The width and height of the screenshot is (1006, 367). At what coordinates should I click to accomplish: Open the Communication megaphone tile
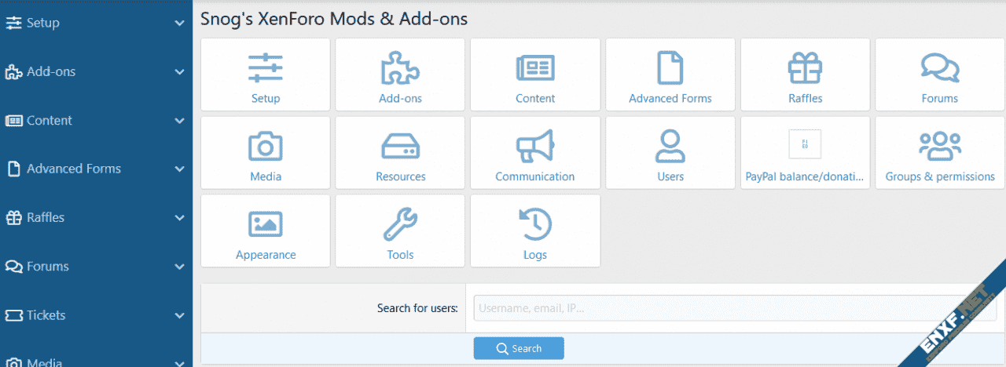pos(534,154)
